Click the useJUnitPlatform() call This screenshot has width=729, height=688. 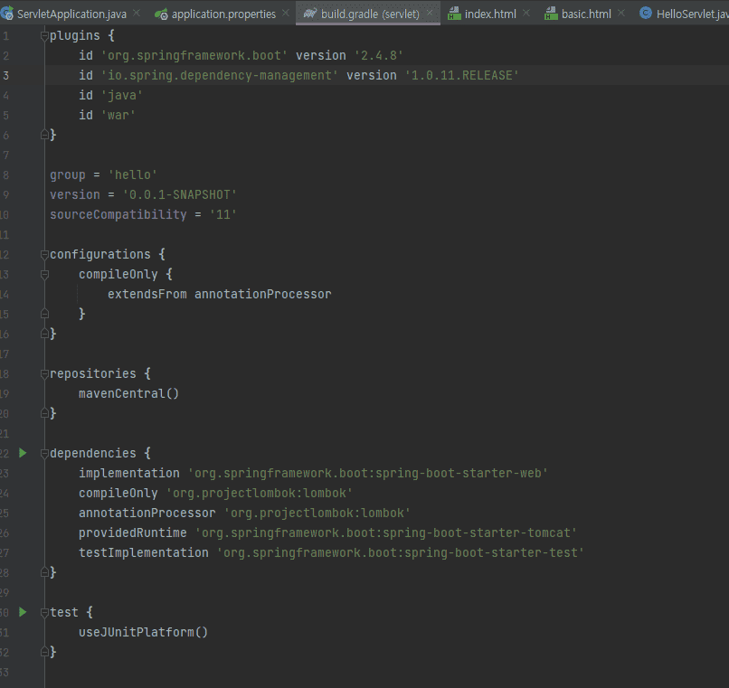point(143,632)
